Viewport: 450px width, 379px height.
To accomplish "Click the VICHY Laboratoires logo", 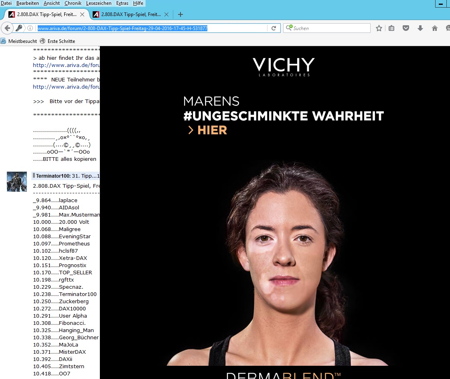I will point(284,67).
